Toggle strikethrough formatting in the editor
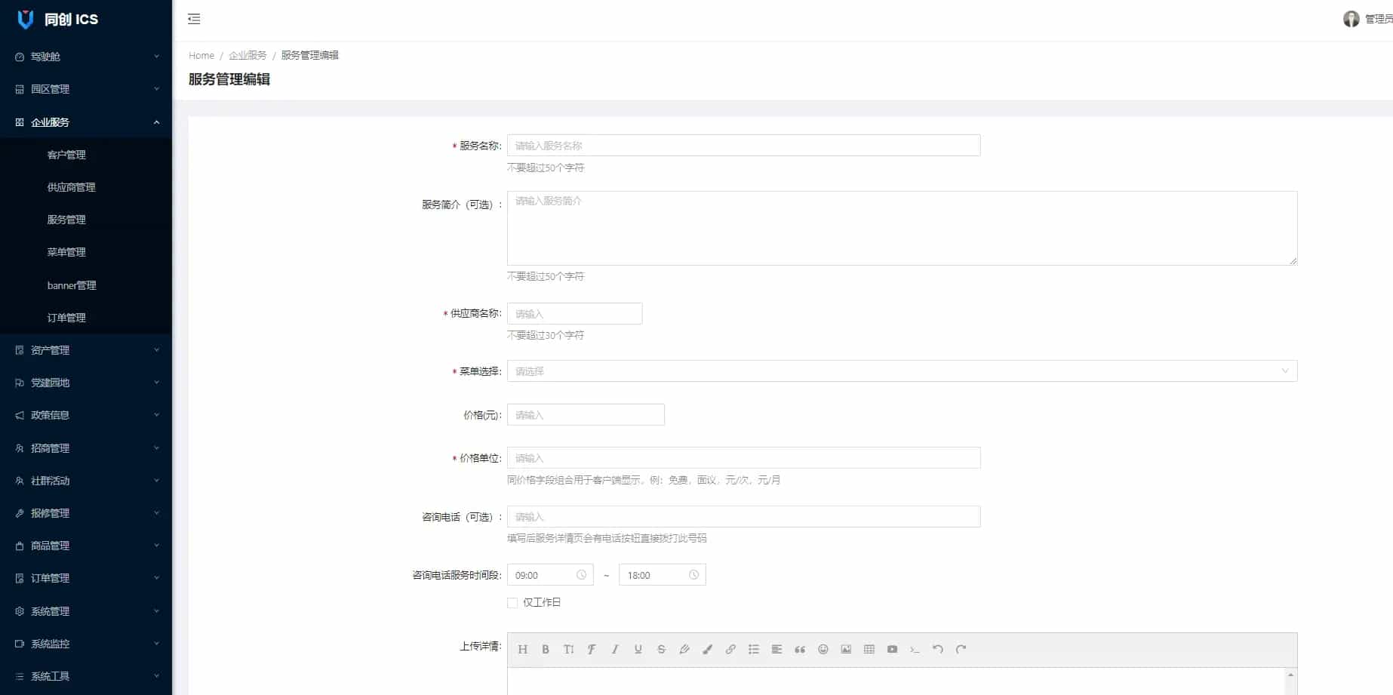 click(661, 649)
